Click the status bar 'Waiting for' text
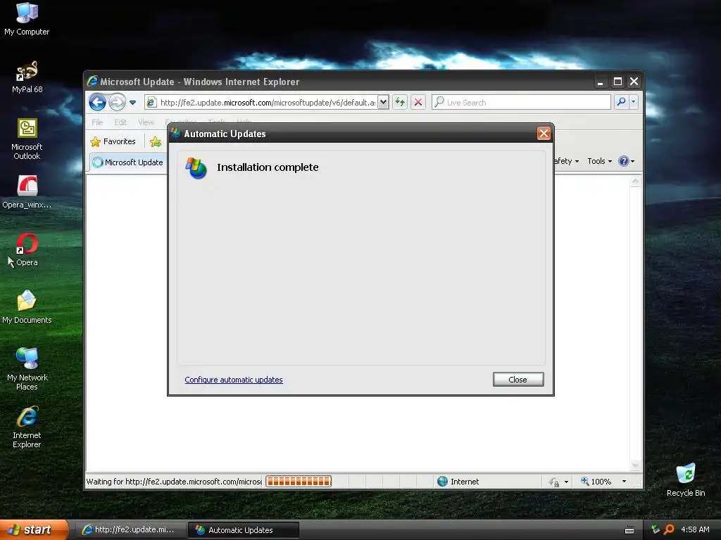721x540 pixels. click(x=174, y=481)
